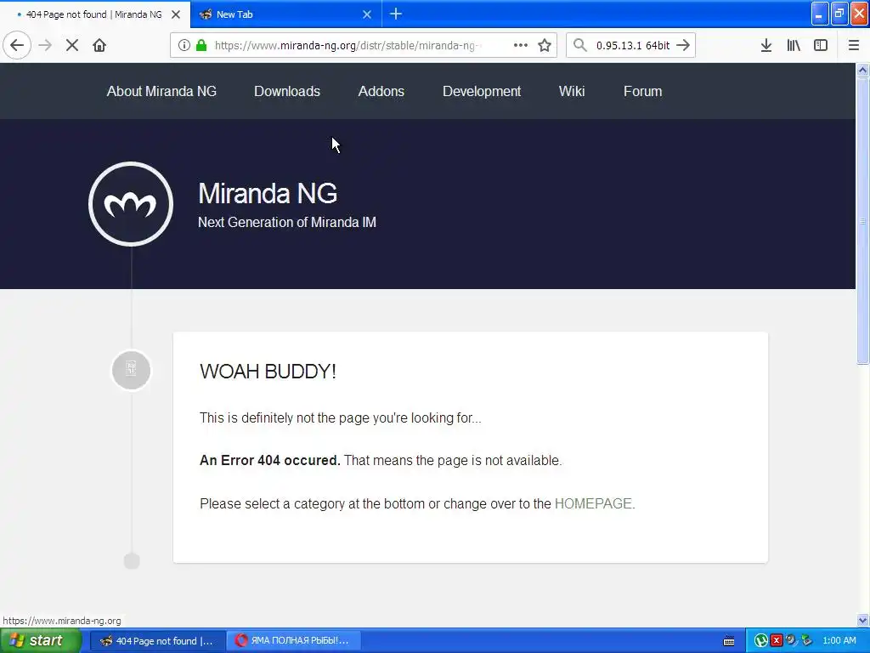Click 'An Error 404 occured.' bold text

269,460
